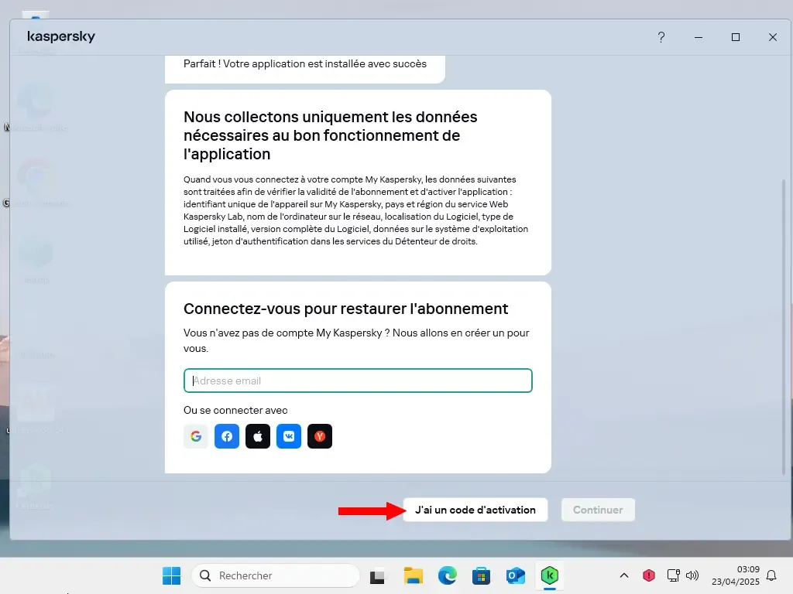Image resolution: width=793 pixels, height=594 pixels.
Task: Open the Windows Start menu
Action: pyautogui.click(x=171, y=575)
